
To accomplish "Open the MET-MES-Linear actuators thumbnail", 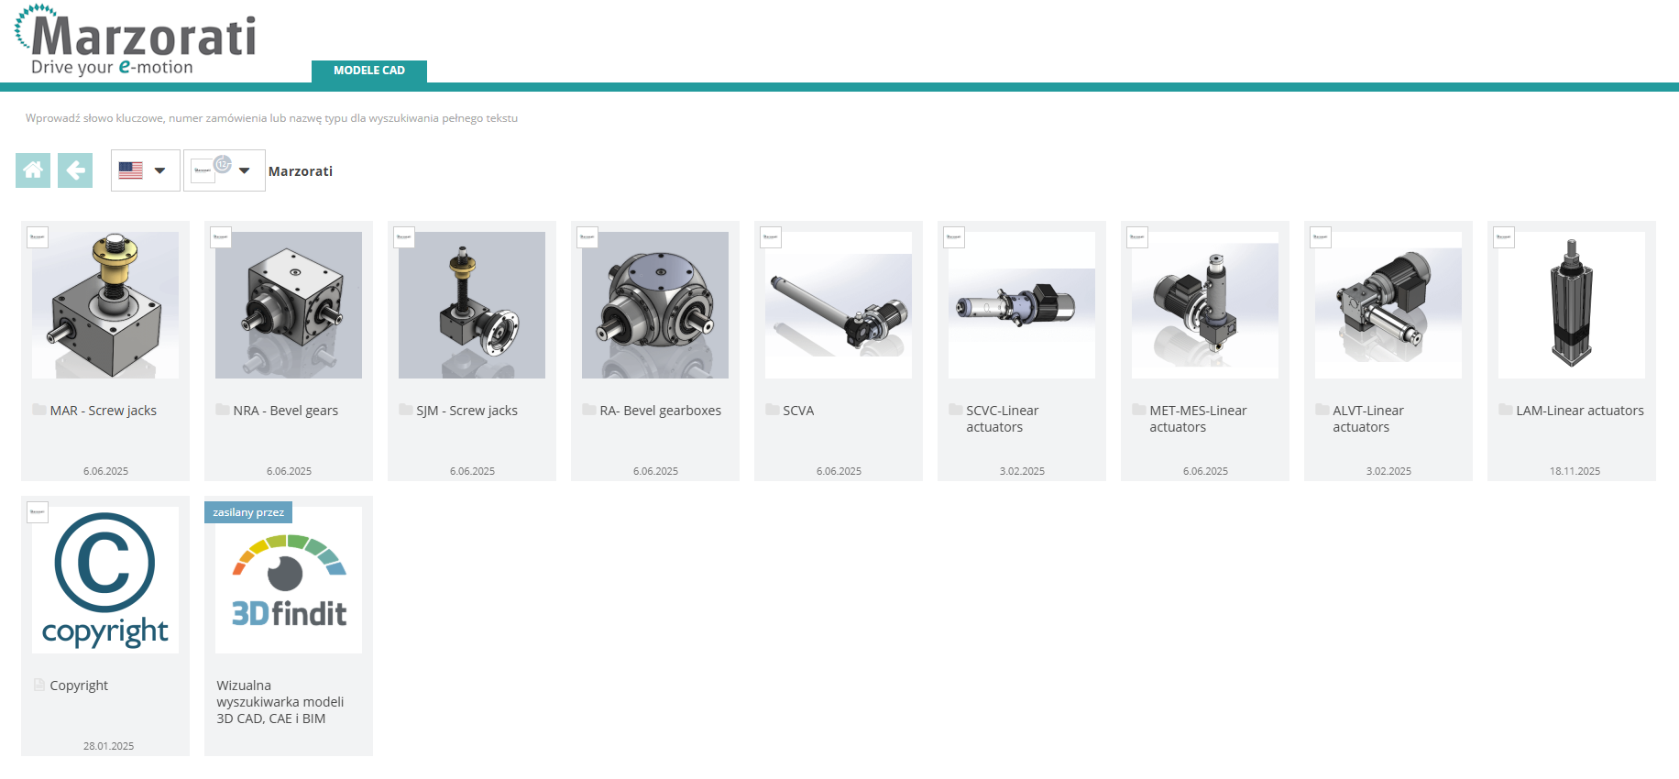I will (x=1205, y=305).
